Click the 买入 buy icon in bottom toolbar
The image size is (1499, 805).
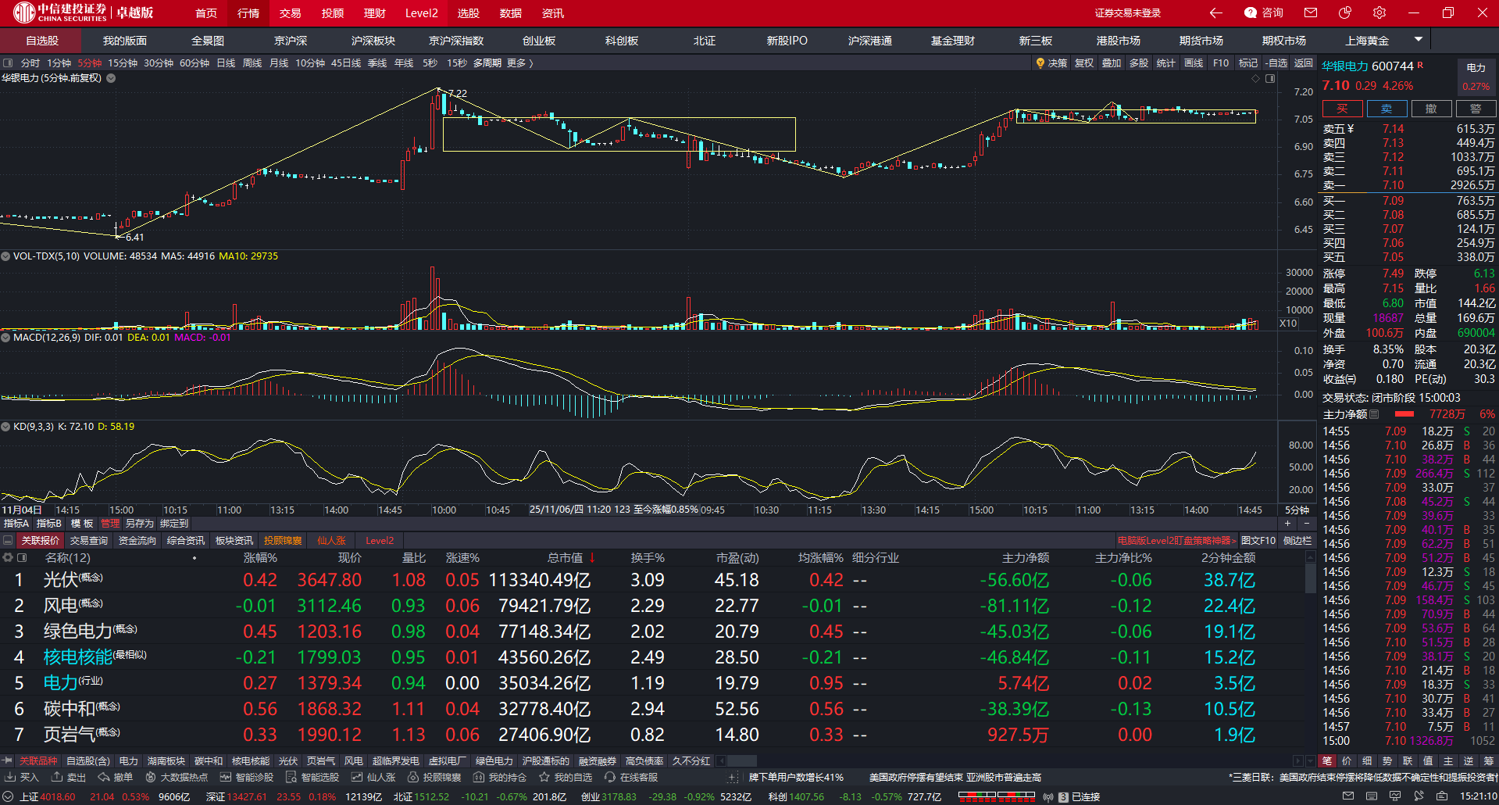22,778
